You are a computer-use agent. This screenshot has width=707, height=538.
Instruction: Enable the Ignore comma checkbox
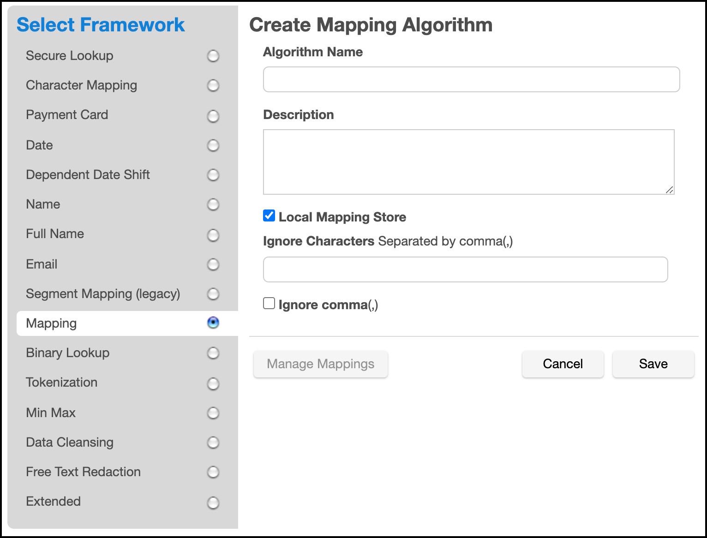point(269,303)
